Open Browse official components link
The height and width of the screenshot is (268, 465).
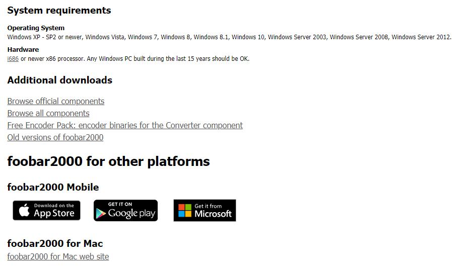pyautogui.click(x=56, y=101)
